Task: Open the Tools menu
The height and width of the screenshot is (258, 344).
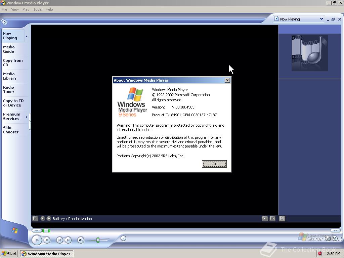Action: pyautogui.click(x=38, y=9)
